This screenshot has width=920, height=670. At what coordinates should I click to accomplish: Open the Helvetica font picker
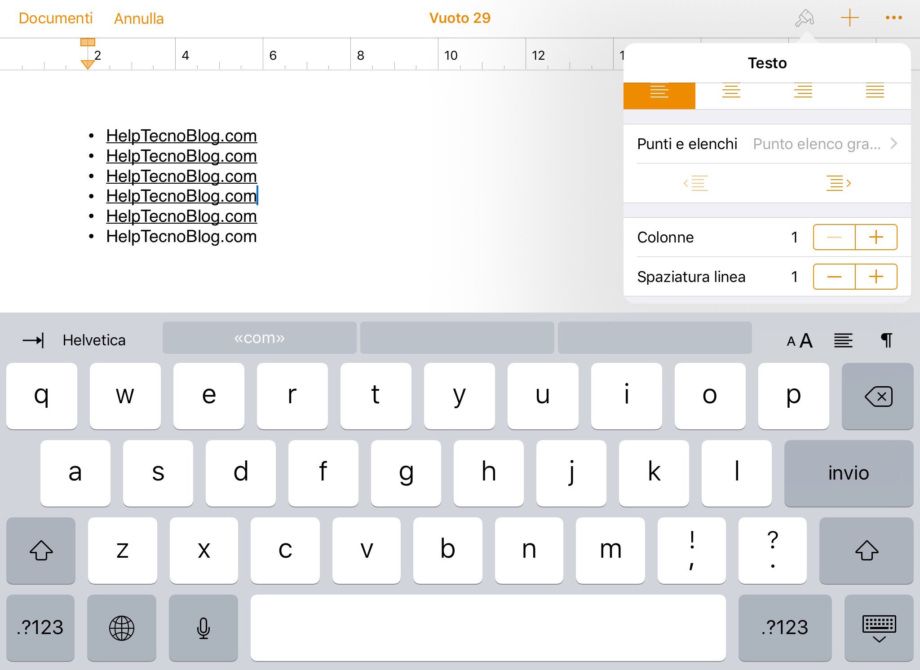click(94, 340)
